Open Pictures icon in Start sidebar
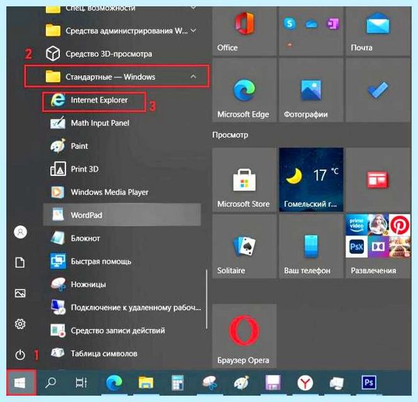The height and width of the screenshot is (402, 418). 20,294
